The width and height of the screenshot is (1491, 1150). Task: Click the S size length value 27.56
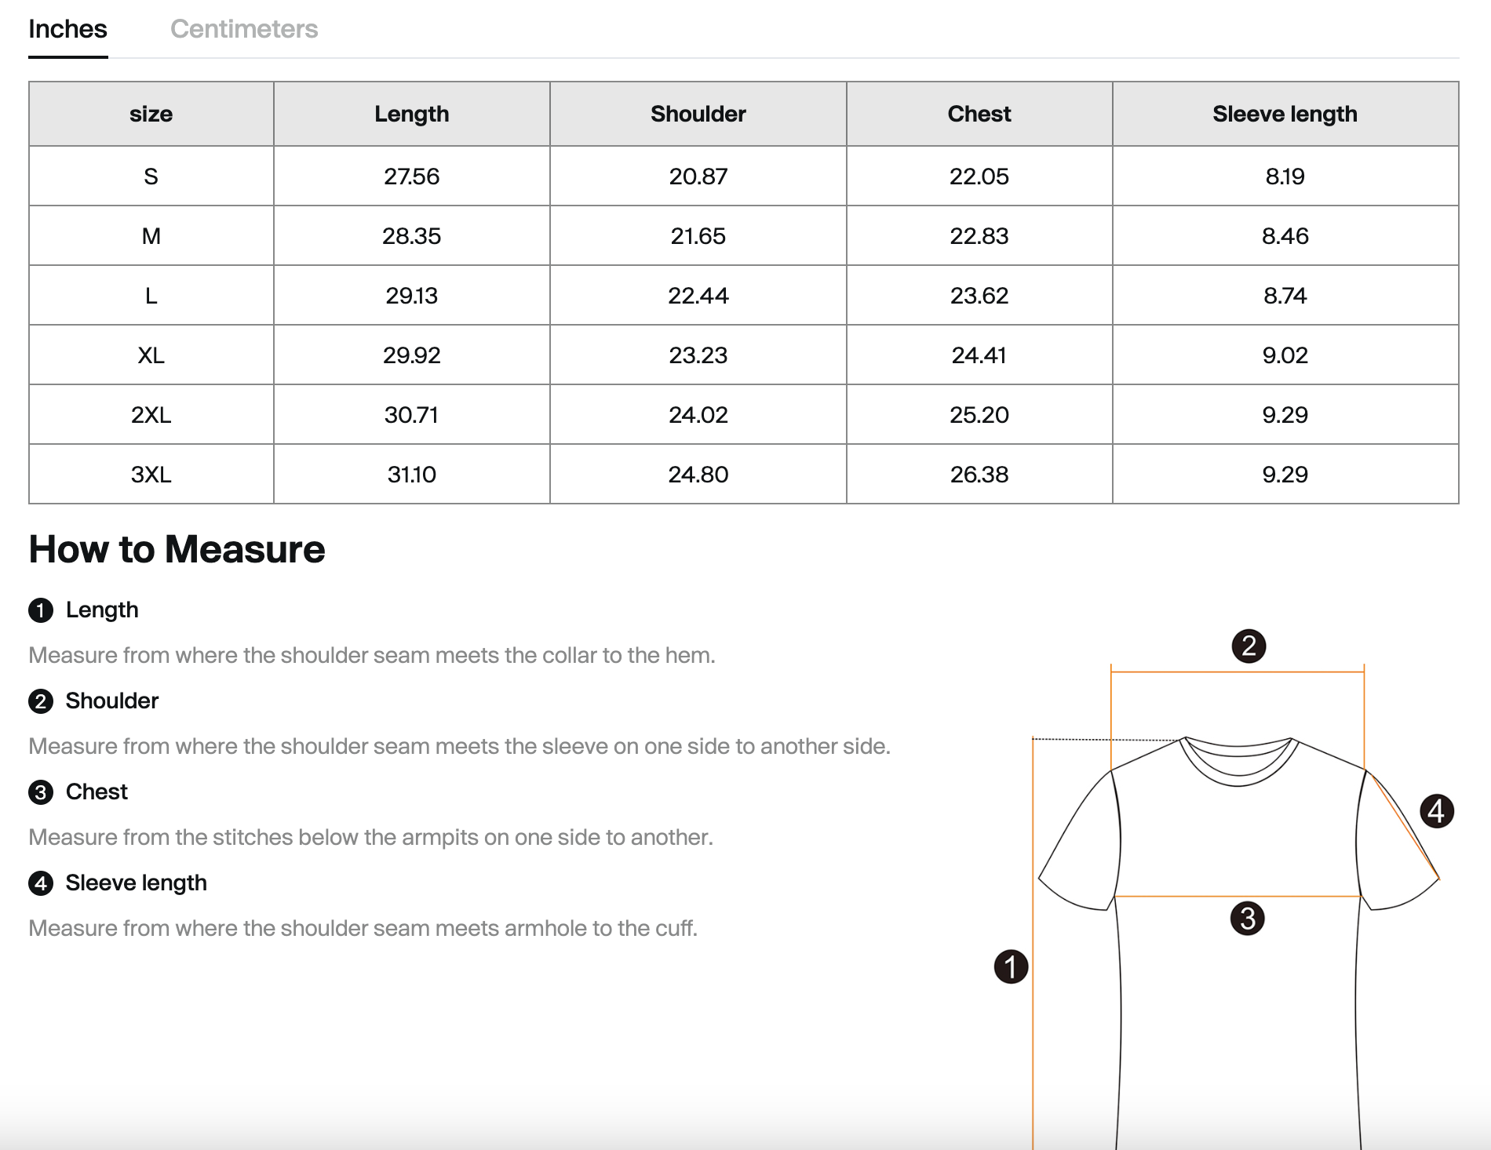point(411,177)
